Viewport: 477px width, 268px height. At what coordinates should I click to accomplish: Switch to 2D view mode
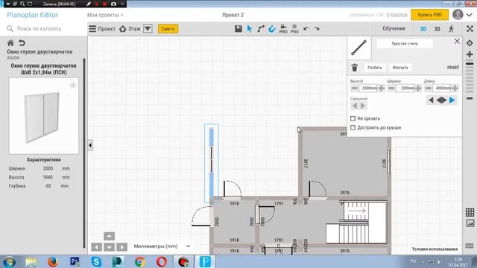[423, 28]
